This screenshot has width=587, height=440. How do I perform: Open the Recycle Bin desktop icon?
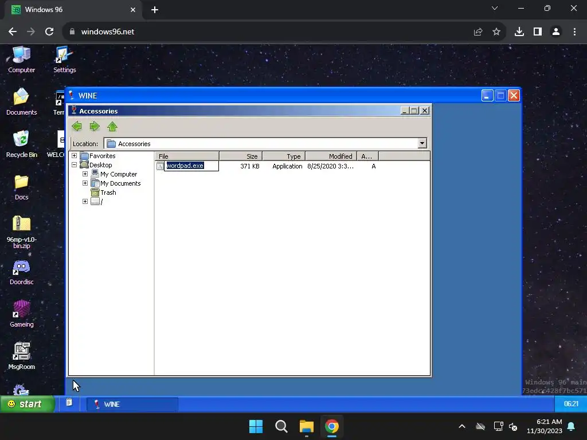21,144
